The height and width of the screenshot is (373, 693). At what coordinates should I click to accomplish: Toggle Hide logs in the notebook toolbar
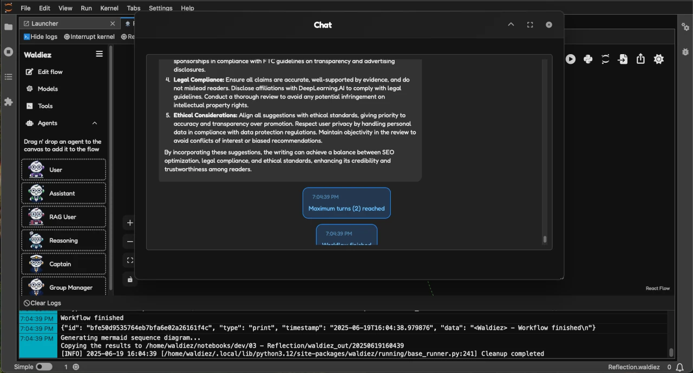pyautogui.click(x=40, y=36)
